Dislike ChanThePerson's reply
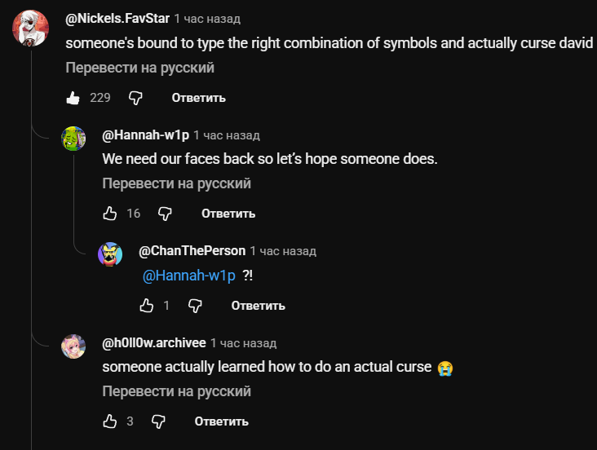Screen dimensions: 597x450 pos(195,306)
